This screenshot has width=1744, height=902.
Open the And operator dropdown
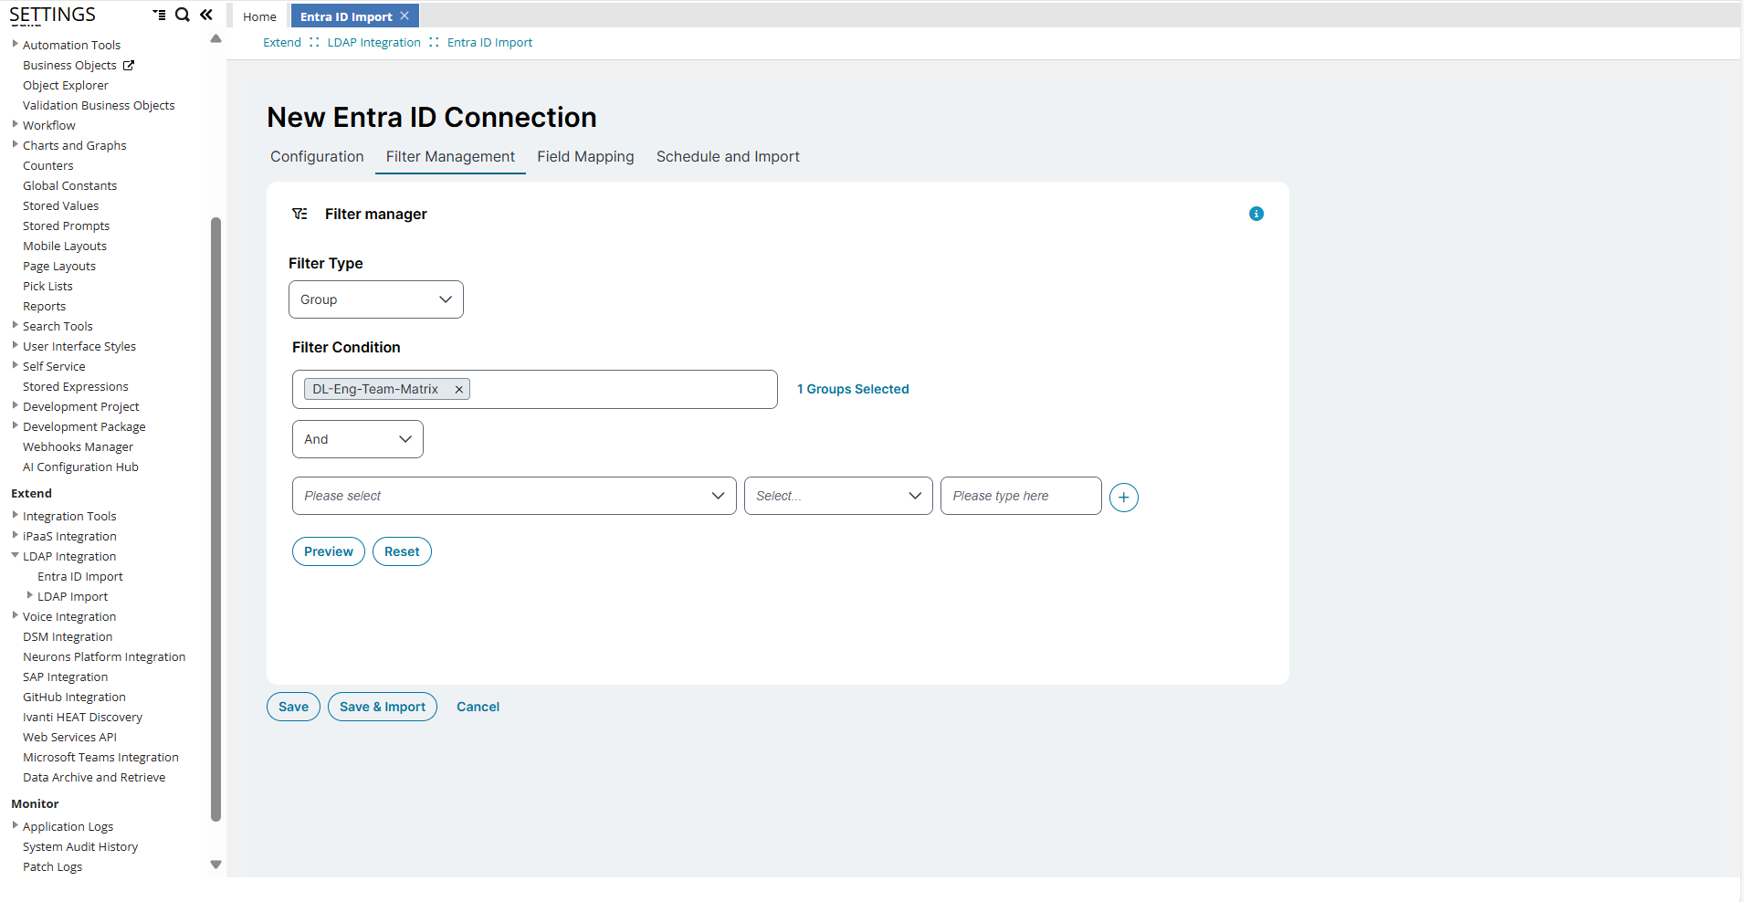358,439
